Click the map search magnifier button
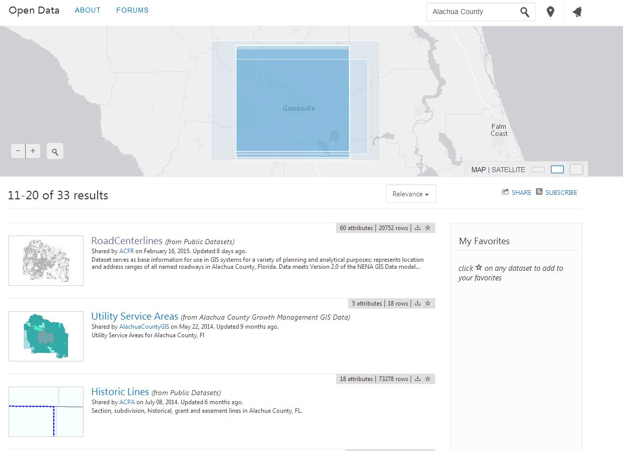Image resolution: width=623 pixels, height=451 pixels. tap(55, 151)
